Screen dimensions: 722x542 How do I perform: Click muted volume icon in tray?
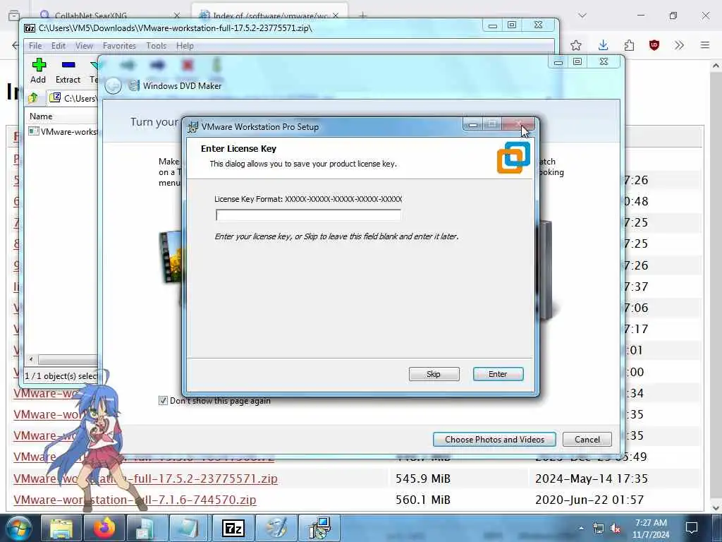615,528
